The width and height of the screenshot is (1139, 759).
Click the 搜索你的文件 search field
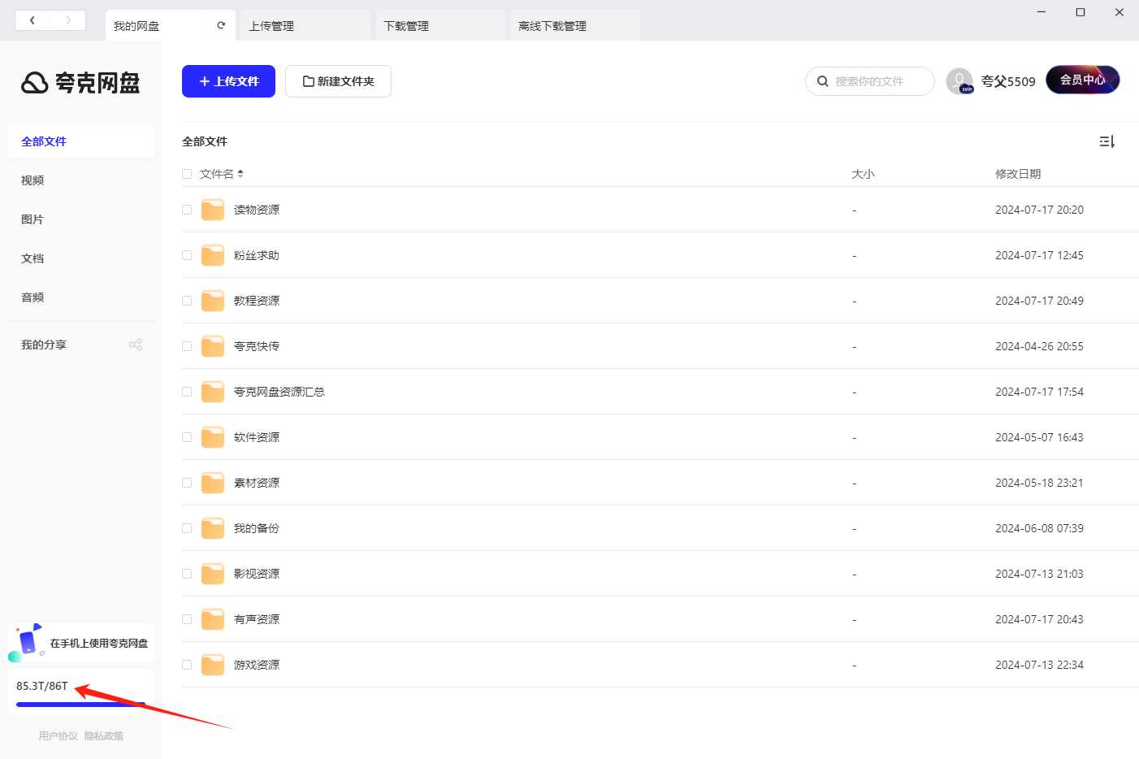[870, 81]
